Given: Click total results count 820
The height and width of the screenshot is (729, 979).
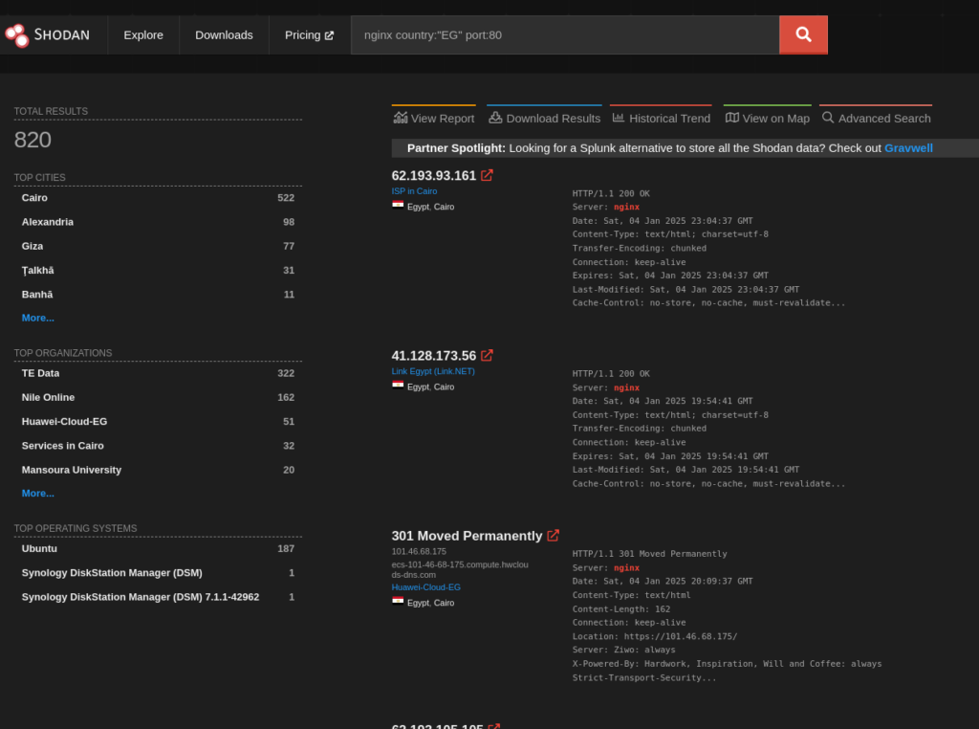Looking at the screenshot, I should point(33,140).
